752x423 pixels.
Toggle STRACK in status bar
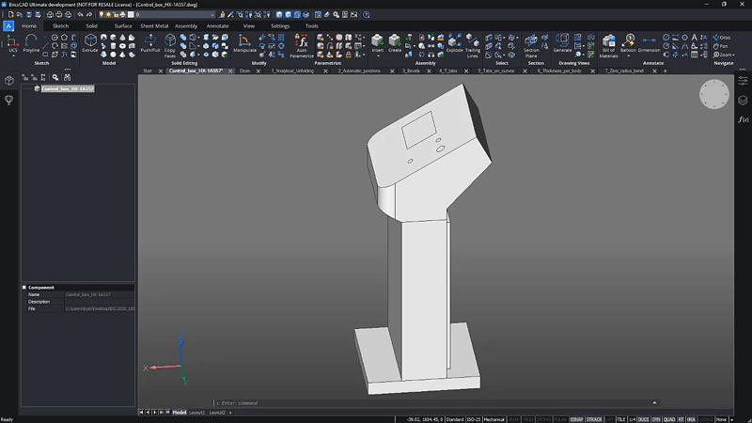coord(594,419)
